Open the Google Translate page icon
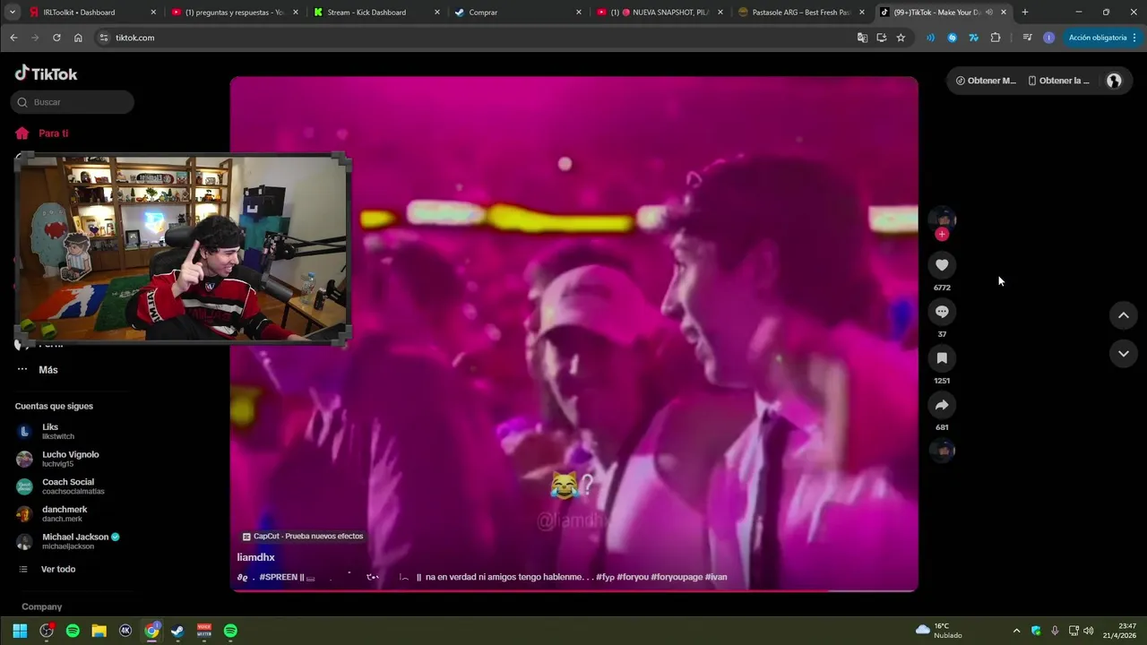Screen dimensions: 1147x645 tap(862, 38)
